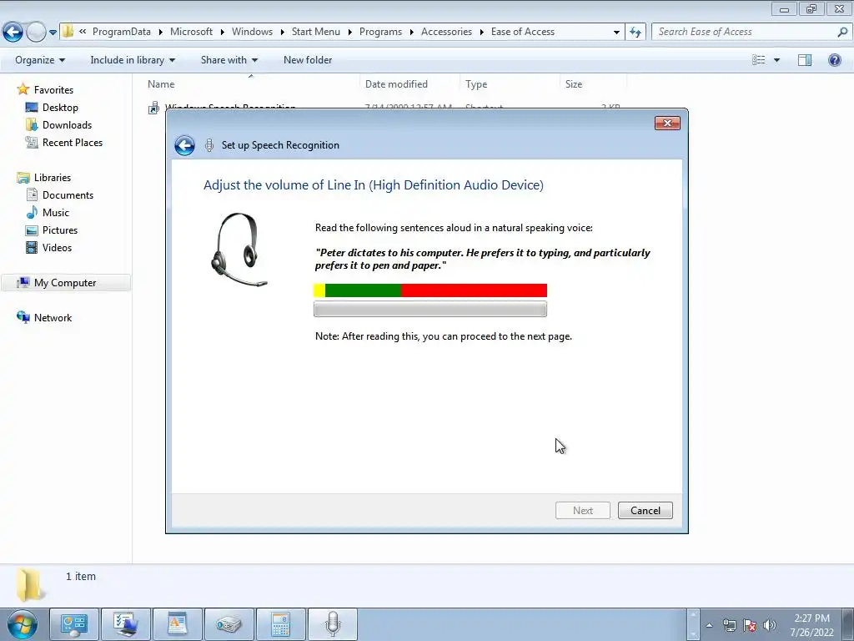Click the headset illustration in the wizard
Screen dimensions: 854x641
[239, 249]
